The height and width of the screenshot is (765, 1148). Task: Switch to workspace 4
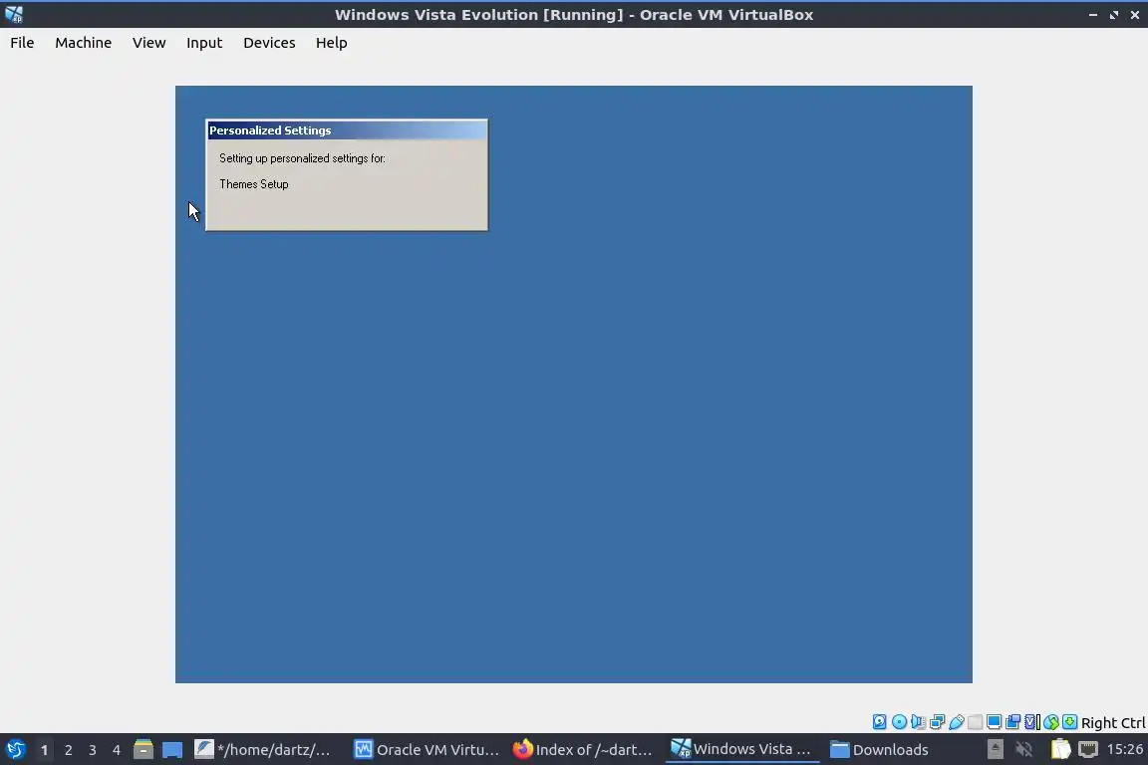(x=117, y=750)
